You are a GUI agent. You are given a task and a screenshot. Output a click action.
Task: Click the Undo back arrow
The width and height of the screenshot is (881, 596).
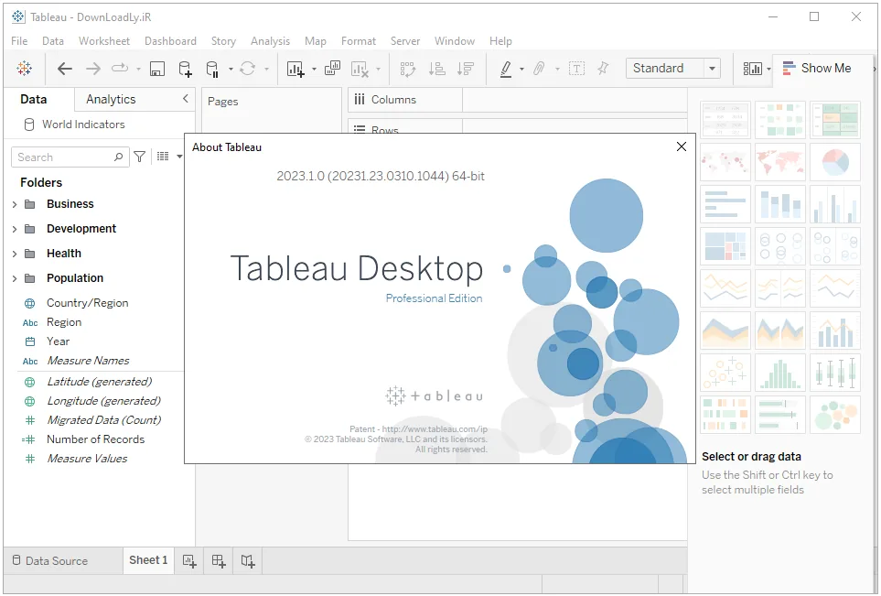[65, 69]
